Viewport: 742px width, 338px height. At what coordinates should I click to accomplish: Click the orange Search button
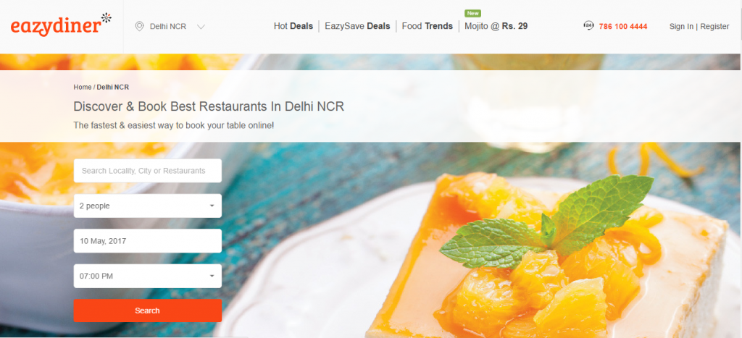(148, 310)
